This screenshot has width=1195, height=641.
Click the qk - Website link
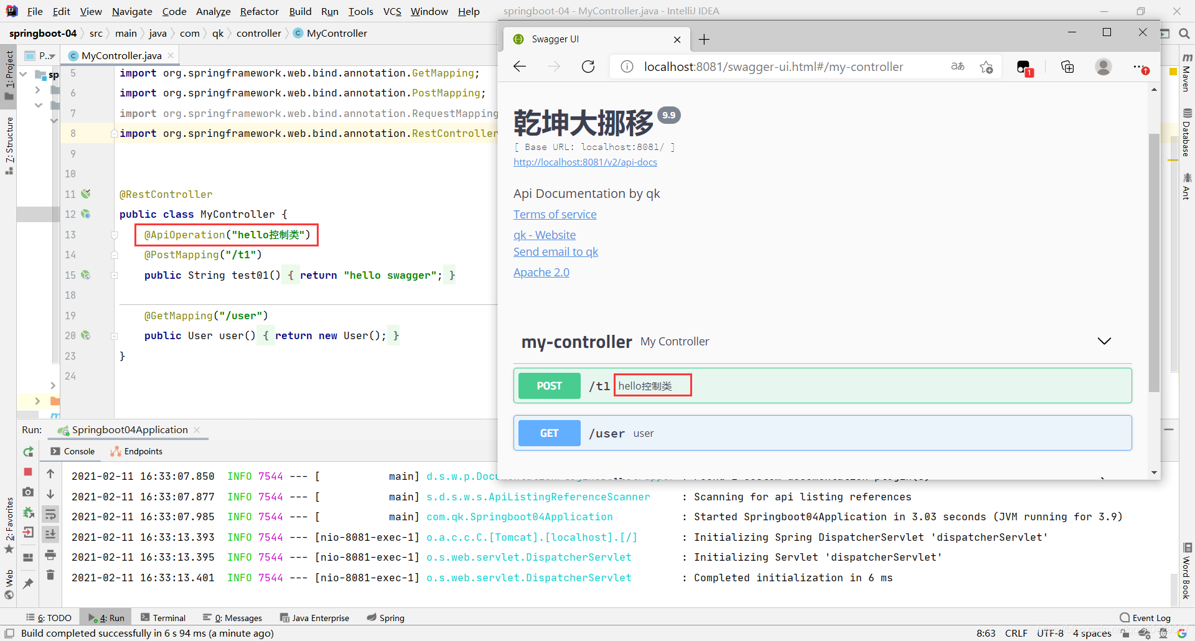pyautogui.click(x=545, y=235)
